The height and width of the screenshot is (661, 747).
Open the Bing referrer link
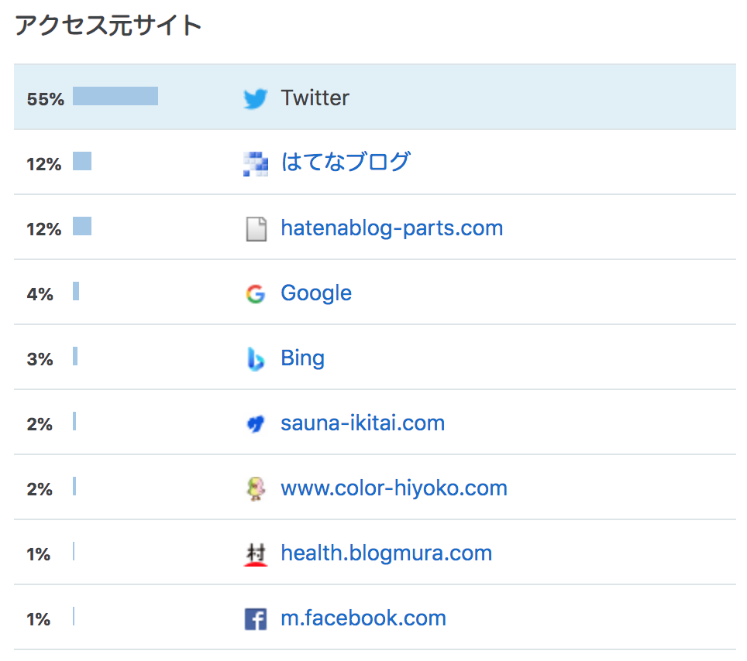(x=302, y=358)
